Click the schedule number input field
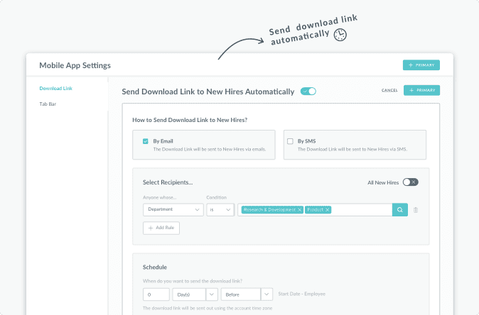The image size is (479, 315). [156, 294]
